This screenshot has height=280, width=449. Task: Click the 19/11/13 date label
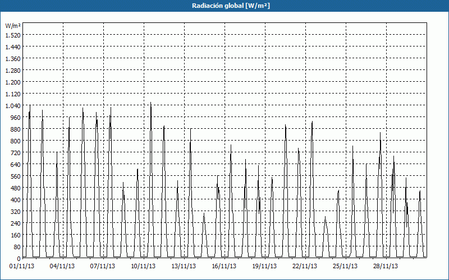(x=264, y=266)
